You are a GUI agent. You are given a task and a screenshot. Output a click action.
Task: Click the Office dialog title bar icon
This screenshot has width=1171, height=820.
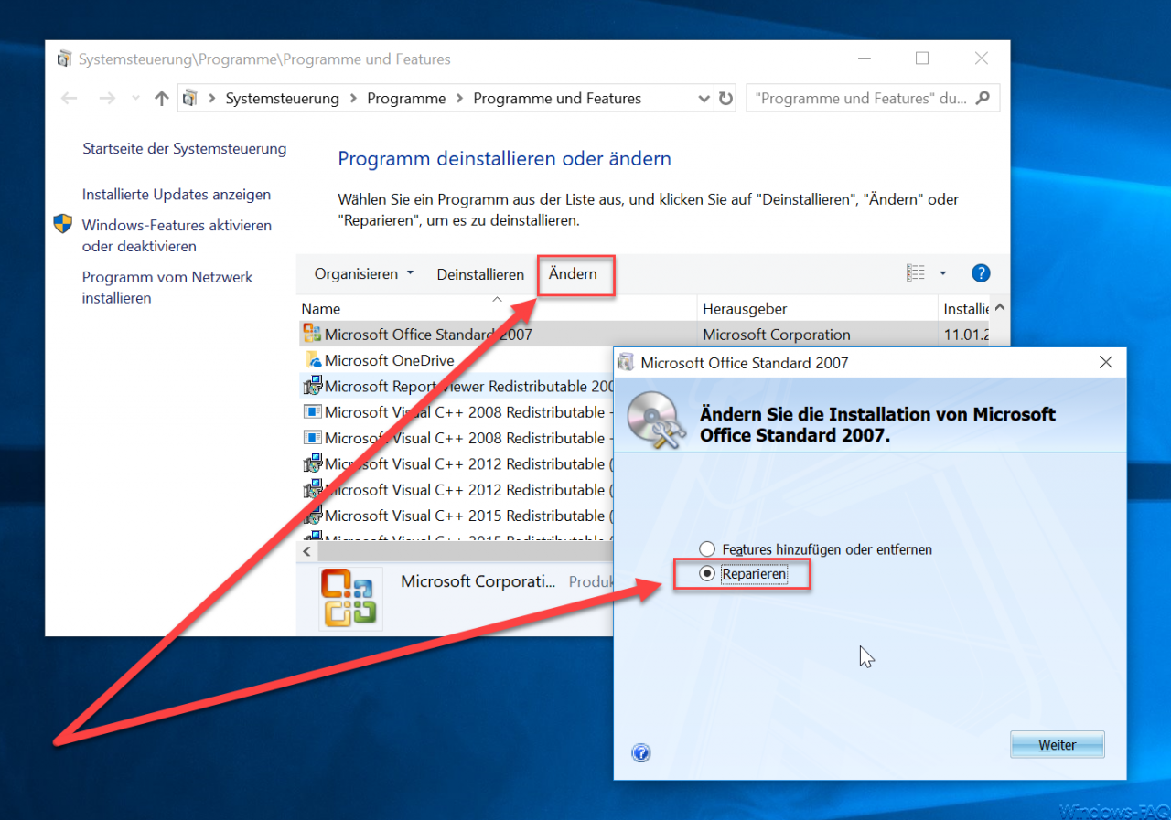pos(628,363)
